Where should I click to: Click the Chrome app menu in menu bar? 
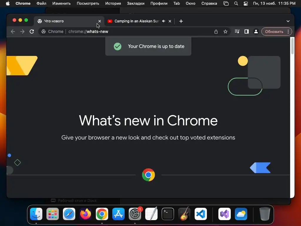point(23,4)
